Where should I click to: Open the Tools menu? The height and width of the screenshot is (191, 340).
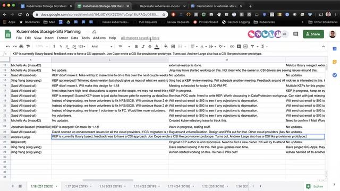pyautogui.click(x=86, y=38)
